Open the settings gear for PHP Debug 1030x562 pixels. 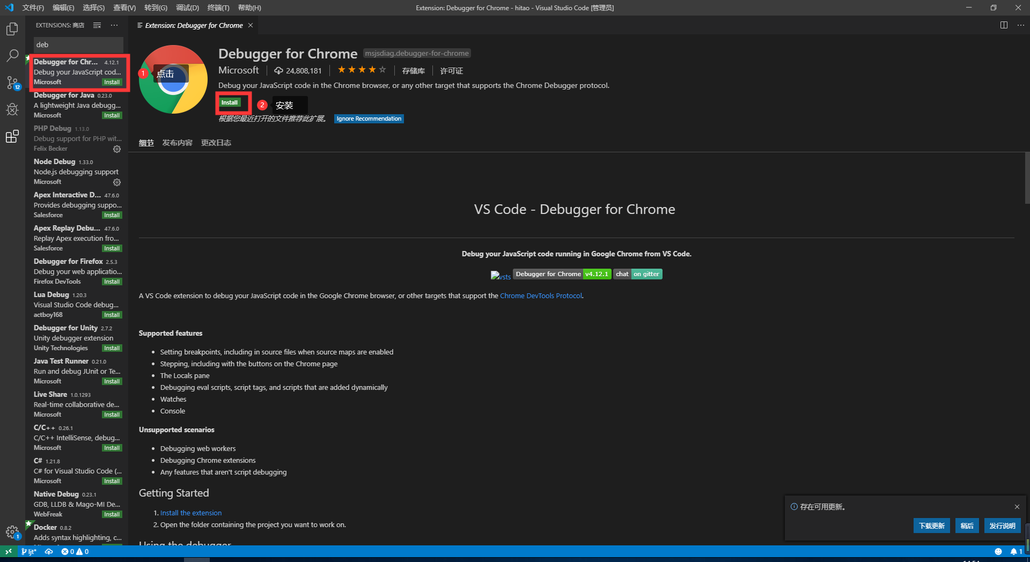click(117, 149)
